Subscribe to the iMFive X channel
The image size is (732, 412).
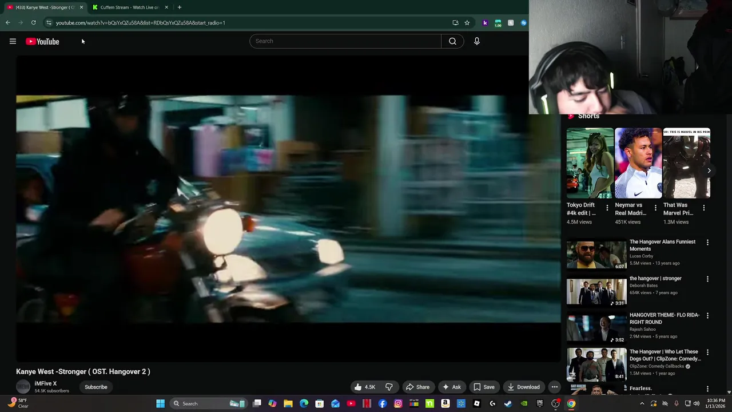click(96, 387)
